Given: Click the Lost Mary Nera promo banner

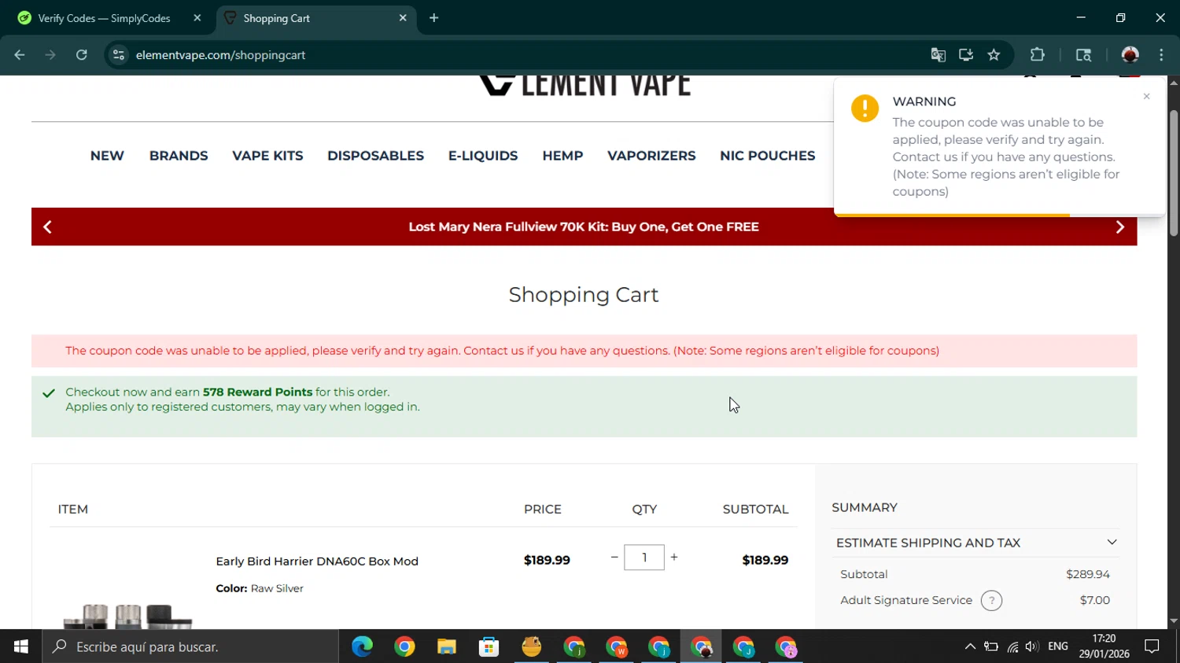Looking at the screenshot, I should 584,227.
